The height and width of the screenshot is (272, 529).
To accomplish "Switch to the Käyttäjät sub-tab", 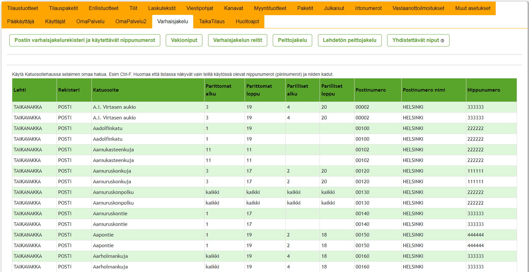I will pyautogui.click(x=55, y=21).
